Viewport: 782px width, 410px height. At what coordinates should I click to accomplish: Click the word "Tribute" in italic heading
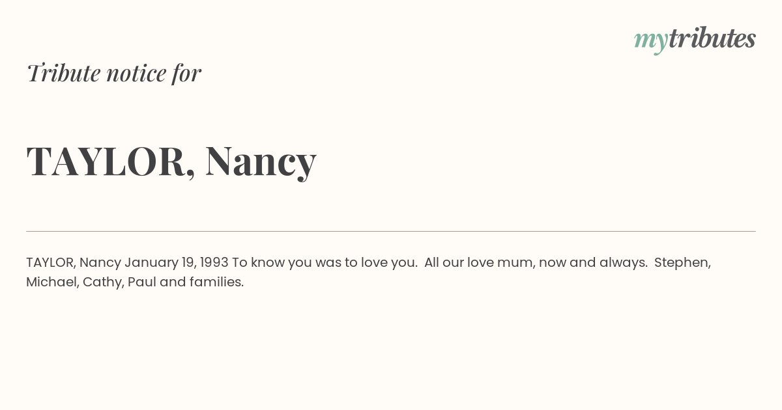coord(64,74)
